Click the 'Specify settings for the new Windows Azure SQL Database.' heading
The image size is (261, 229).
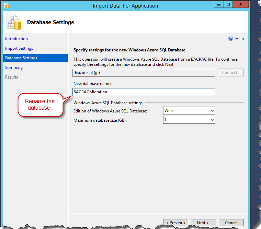130,50
